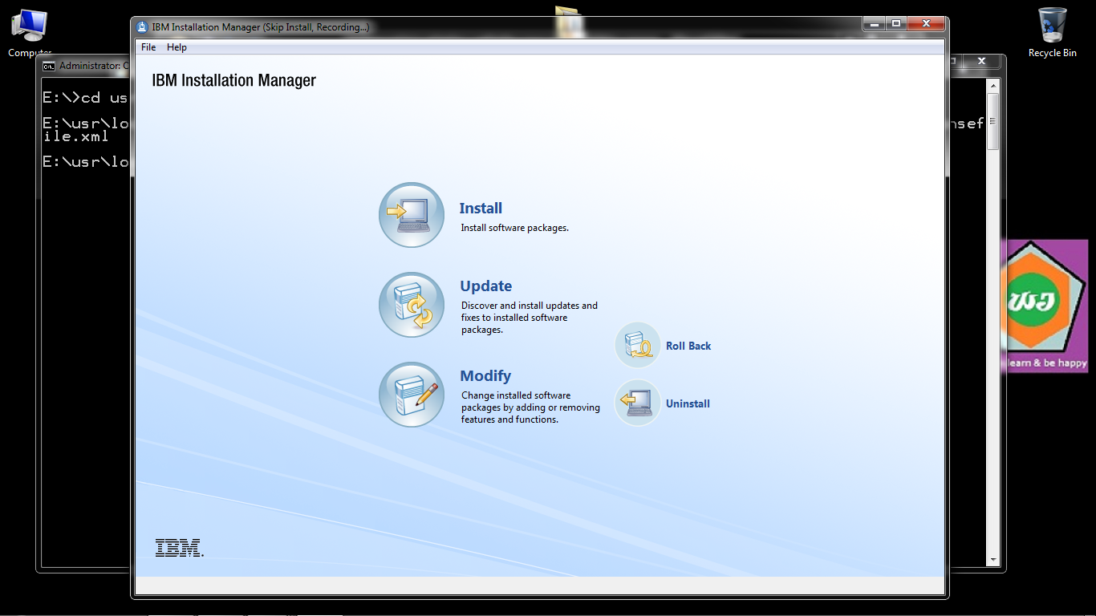1096x616 pixels.
Task: Maximize the IBM Installation Manager window
Action: tap(896, 24)
